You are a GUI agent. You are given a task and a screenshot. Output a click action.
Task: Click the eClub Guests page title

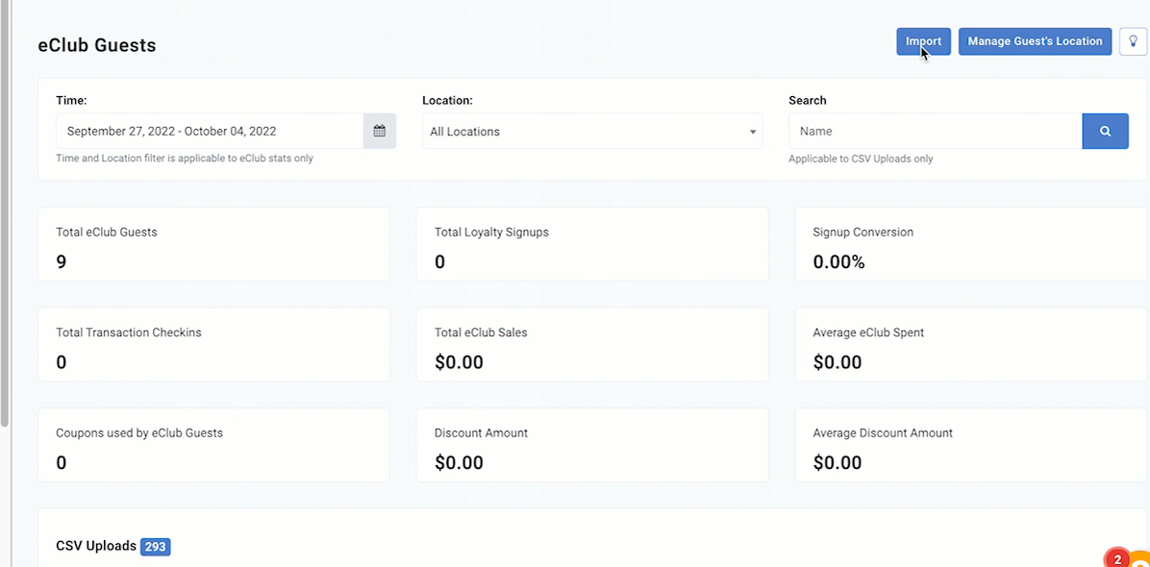[97, 45]
